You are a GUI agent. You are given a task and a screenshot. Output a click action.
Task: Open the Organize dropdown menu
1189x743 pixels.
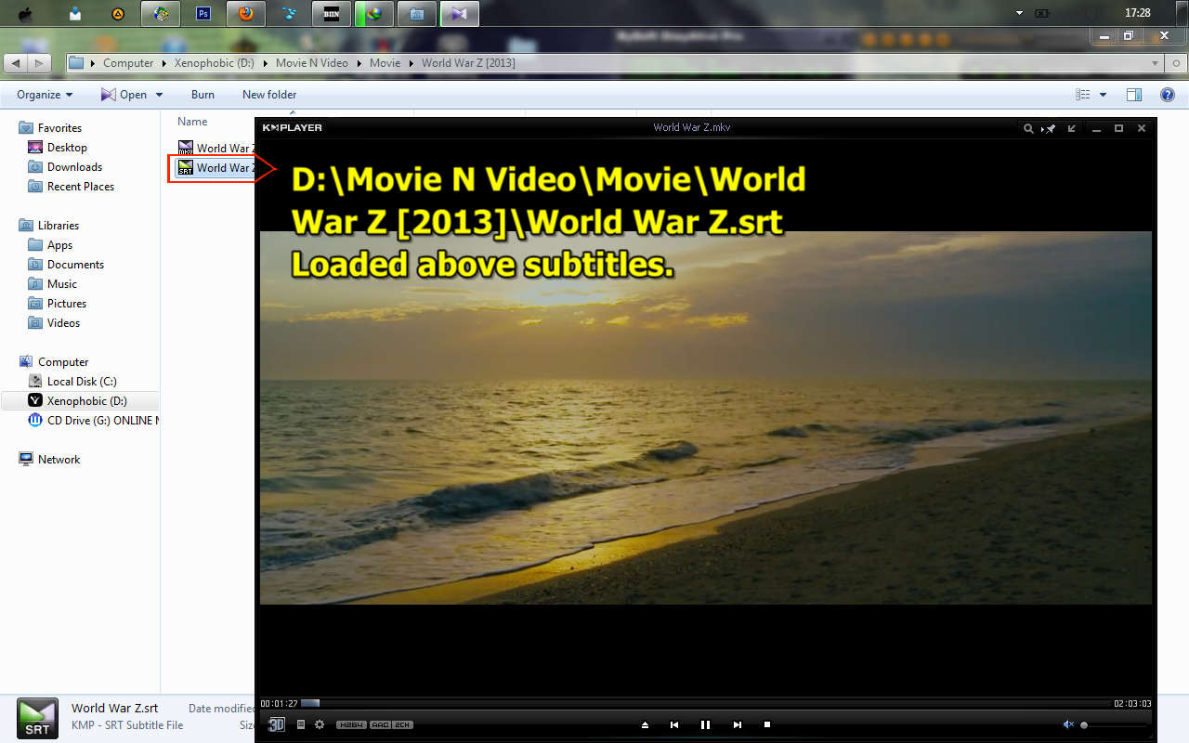[45, 95]
